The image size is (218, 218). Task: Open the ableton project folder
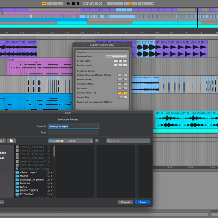tap(28, 172)
